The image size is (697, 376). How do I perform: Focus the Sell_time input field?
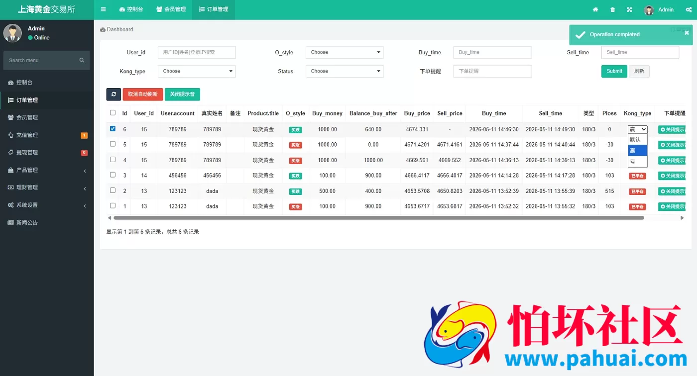pyautogui.click(x=640, y=52)
